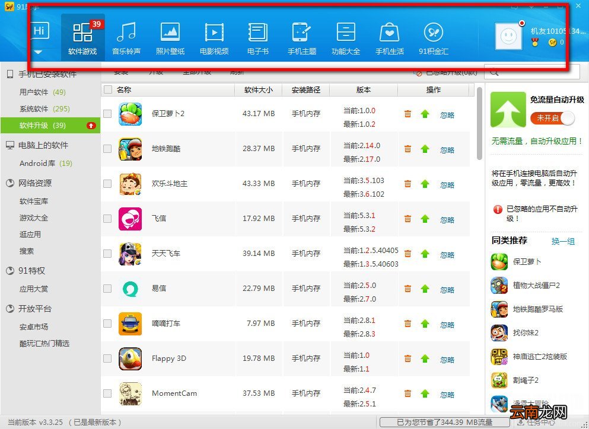Upgrade 嘀嘀打车 with green arrow
Viewport: 589px width, 429px height.
coord(425,323)
